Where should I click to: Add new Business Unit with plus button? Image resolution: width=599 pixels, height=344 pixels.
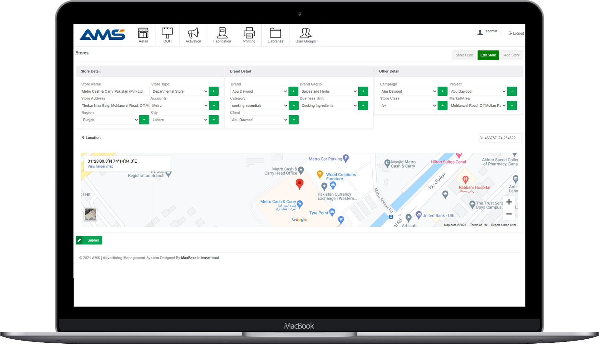tap(363, 106)
